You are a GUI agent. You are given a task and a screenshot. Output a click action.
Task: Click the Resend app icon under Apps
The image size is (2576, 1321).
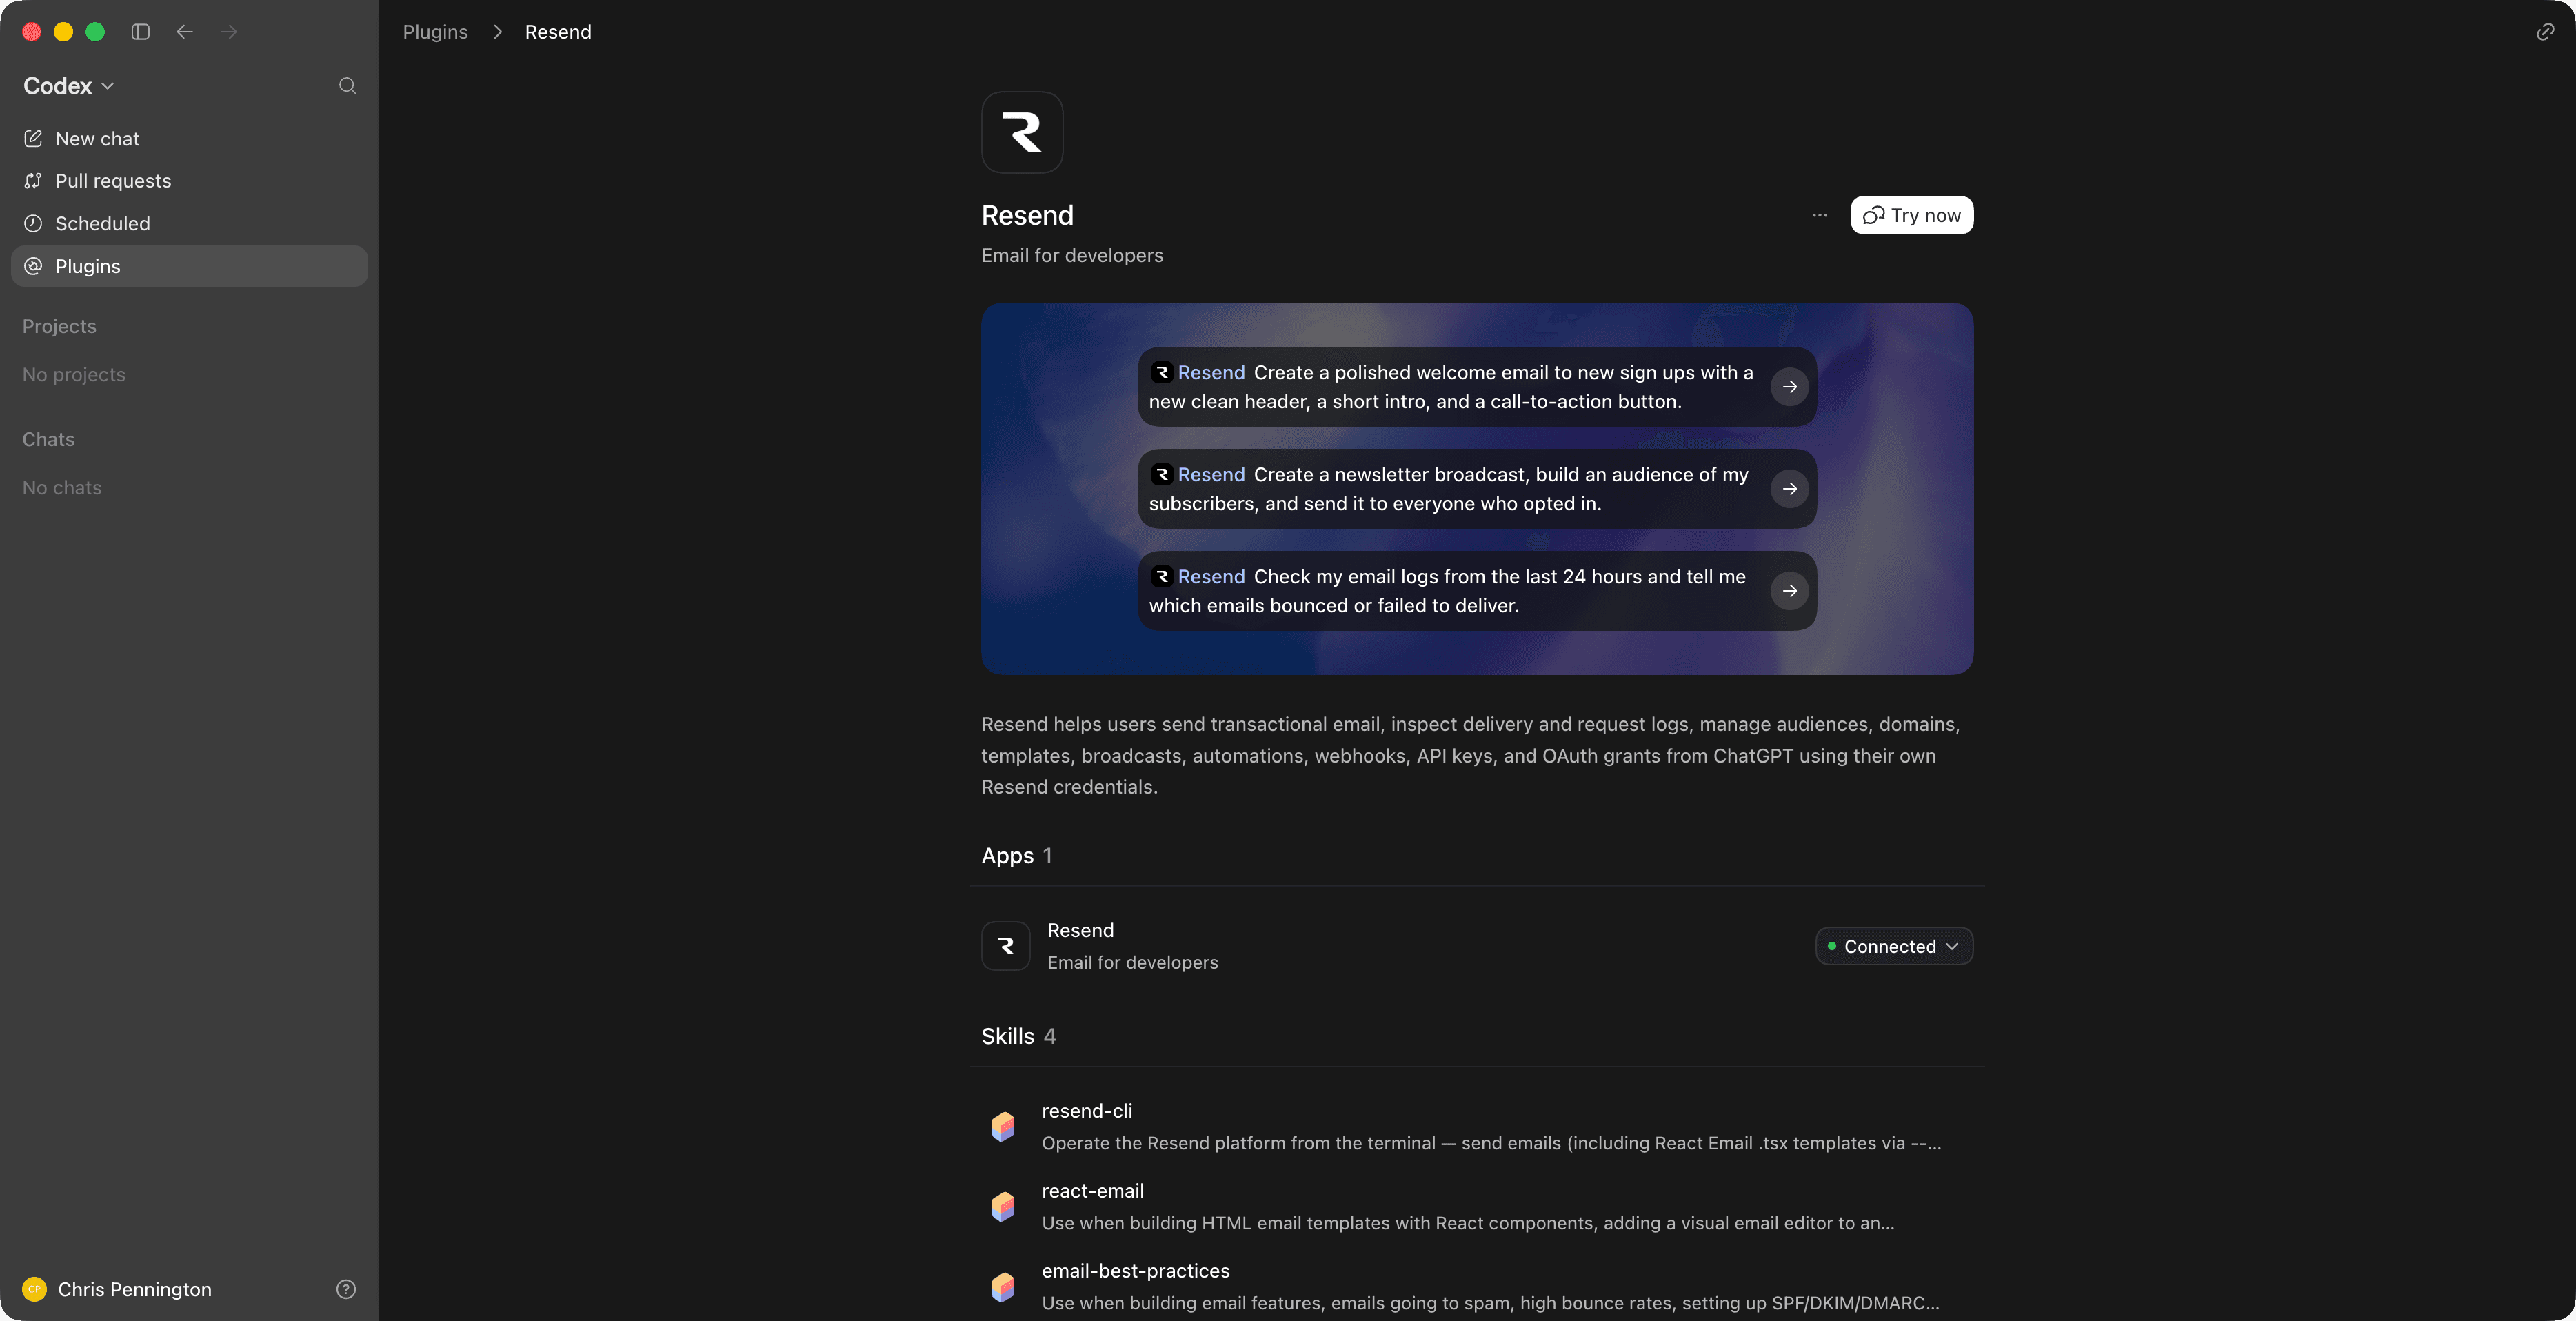[x=1006, y=946]
